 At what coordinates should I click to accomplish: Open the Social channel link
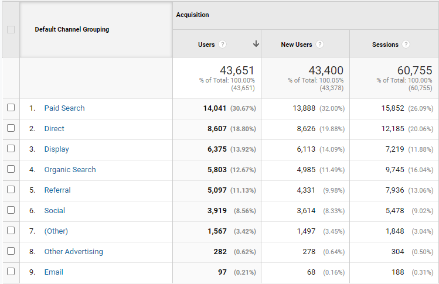click(x=55, y=210)
